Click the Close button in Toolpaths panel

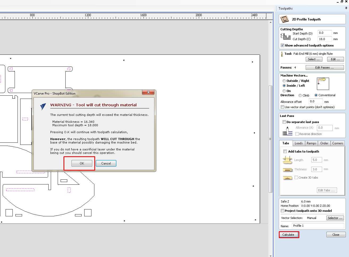click(x=336, y=235)
